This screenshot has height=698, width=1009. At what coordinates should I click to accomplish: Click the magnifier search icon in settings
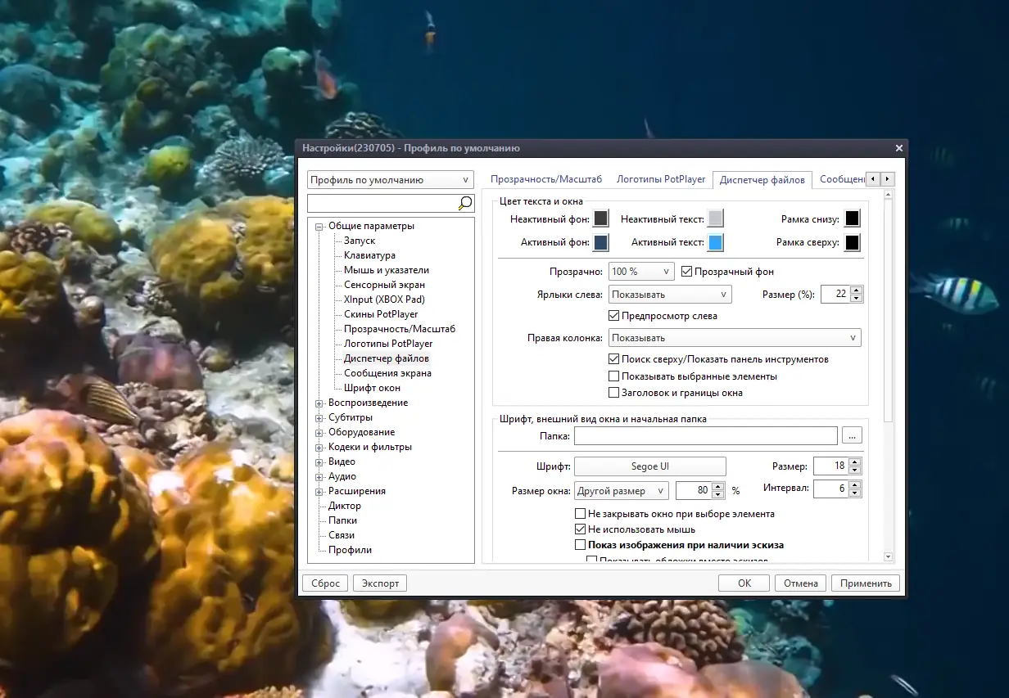pos(465,203)
